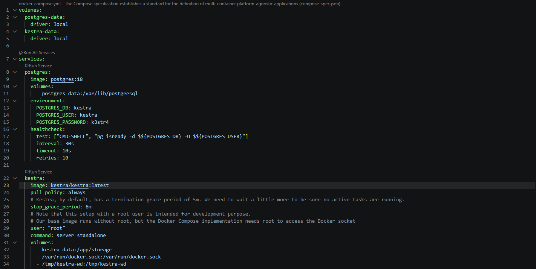Image resolution: width=536 pixels, height=269 pixels.
Task: Click the docker.sock volume mapping entry
Action: (101, 257)
